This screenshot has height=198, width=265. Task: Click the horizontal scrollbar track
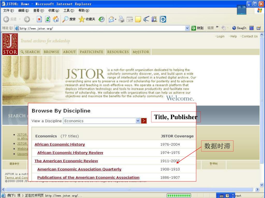pyautogui.click(x=129, y=189)
